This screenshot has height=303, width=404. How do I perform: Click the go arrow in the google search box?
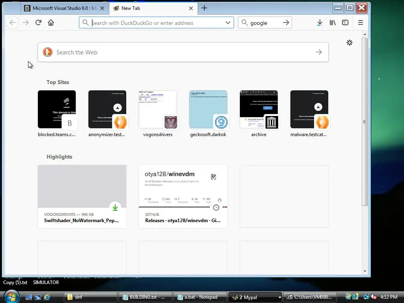pyautogui.click(x=286, y=22)
